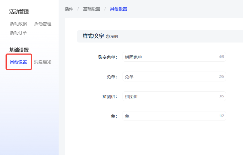
Task: Click 其他设置 in the breadcrumb trail
Action: [119, 9]
